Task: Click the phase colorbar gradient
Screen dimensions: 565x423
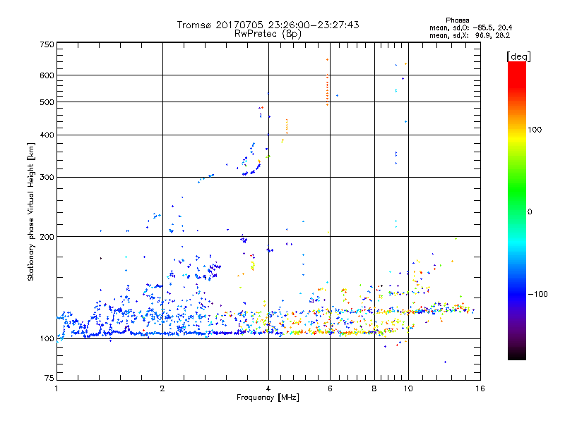Action: coord(517,210)
